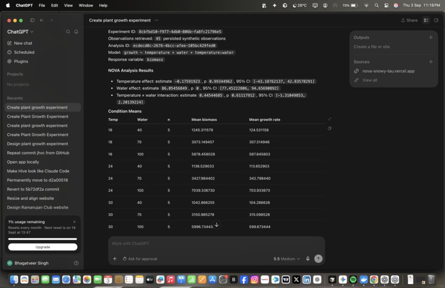Click View all sources

coord(369,80)
